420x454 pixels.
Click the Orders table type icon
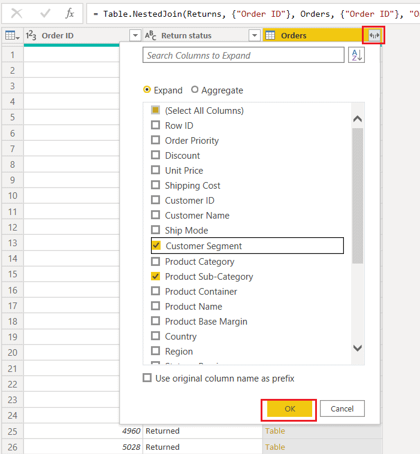click(x=270, y=35)
